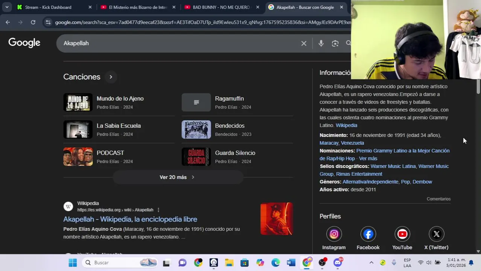Open the notifications bell in the tray
The height and width of the screenshot is (271, 481).
pos(471,263)
